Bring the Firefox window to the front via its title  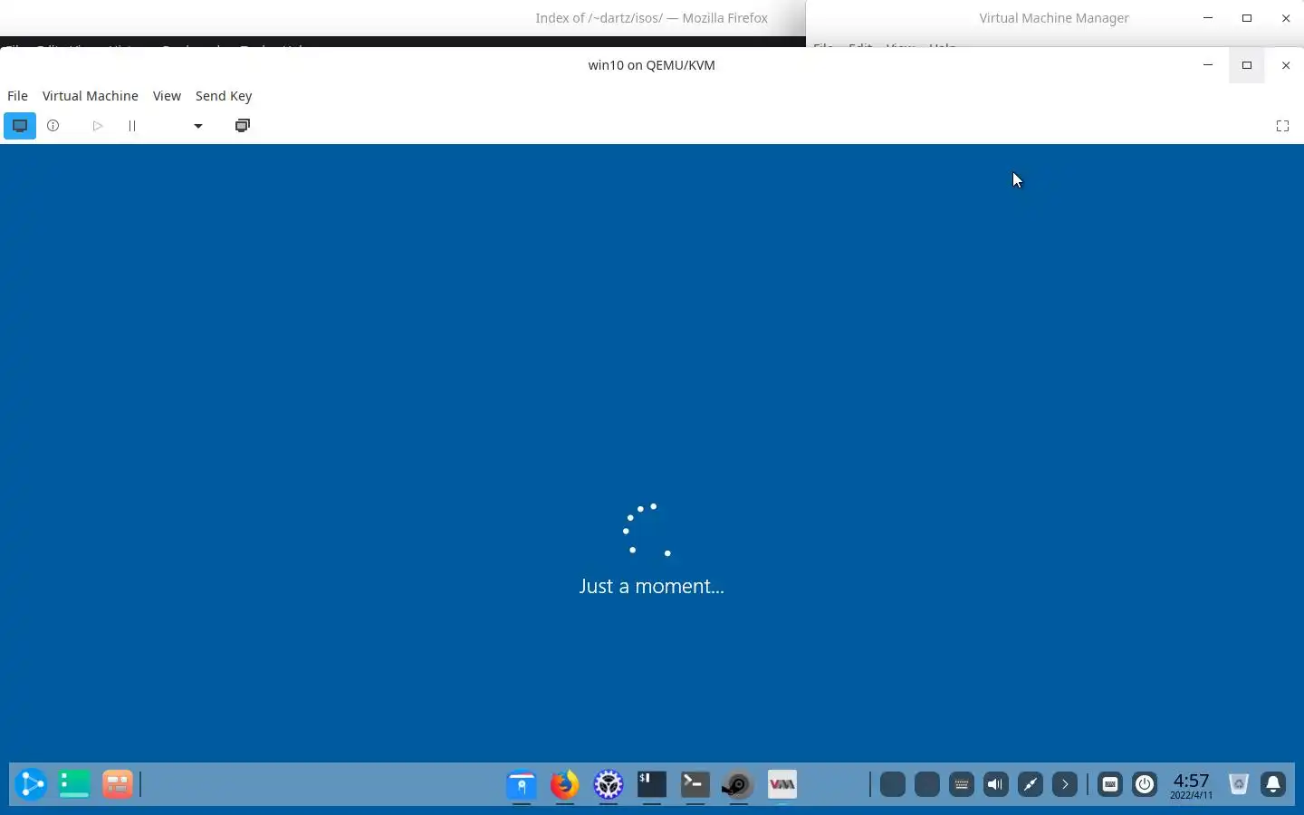click(x=651, y=18)
